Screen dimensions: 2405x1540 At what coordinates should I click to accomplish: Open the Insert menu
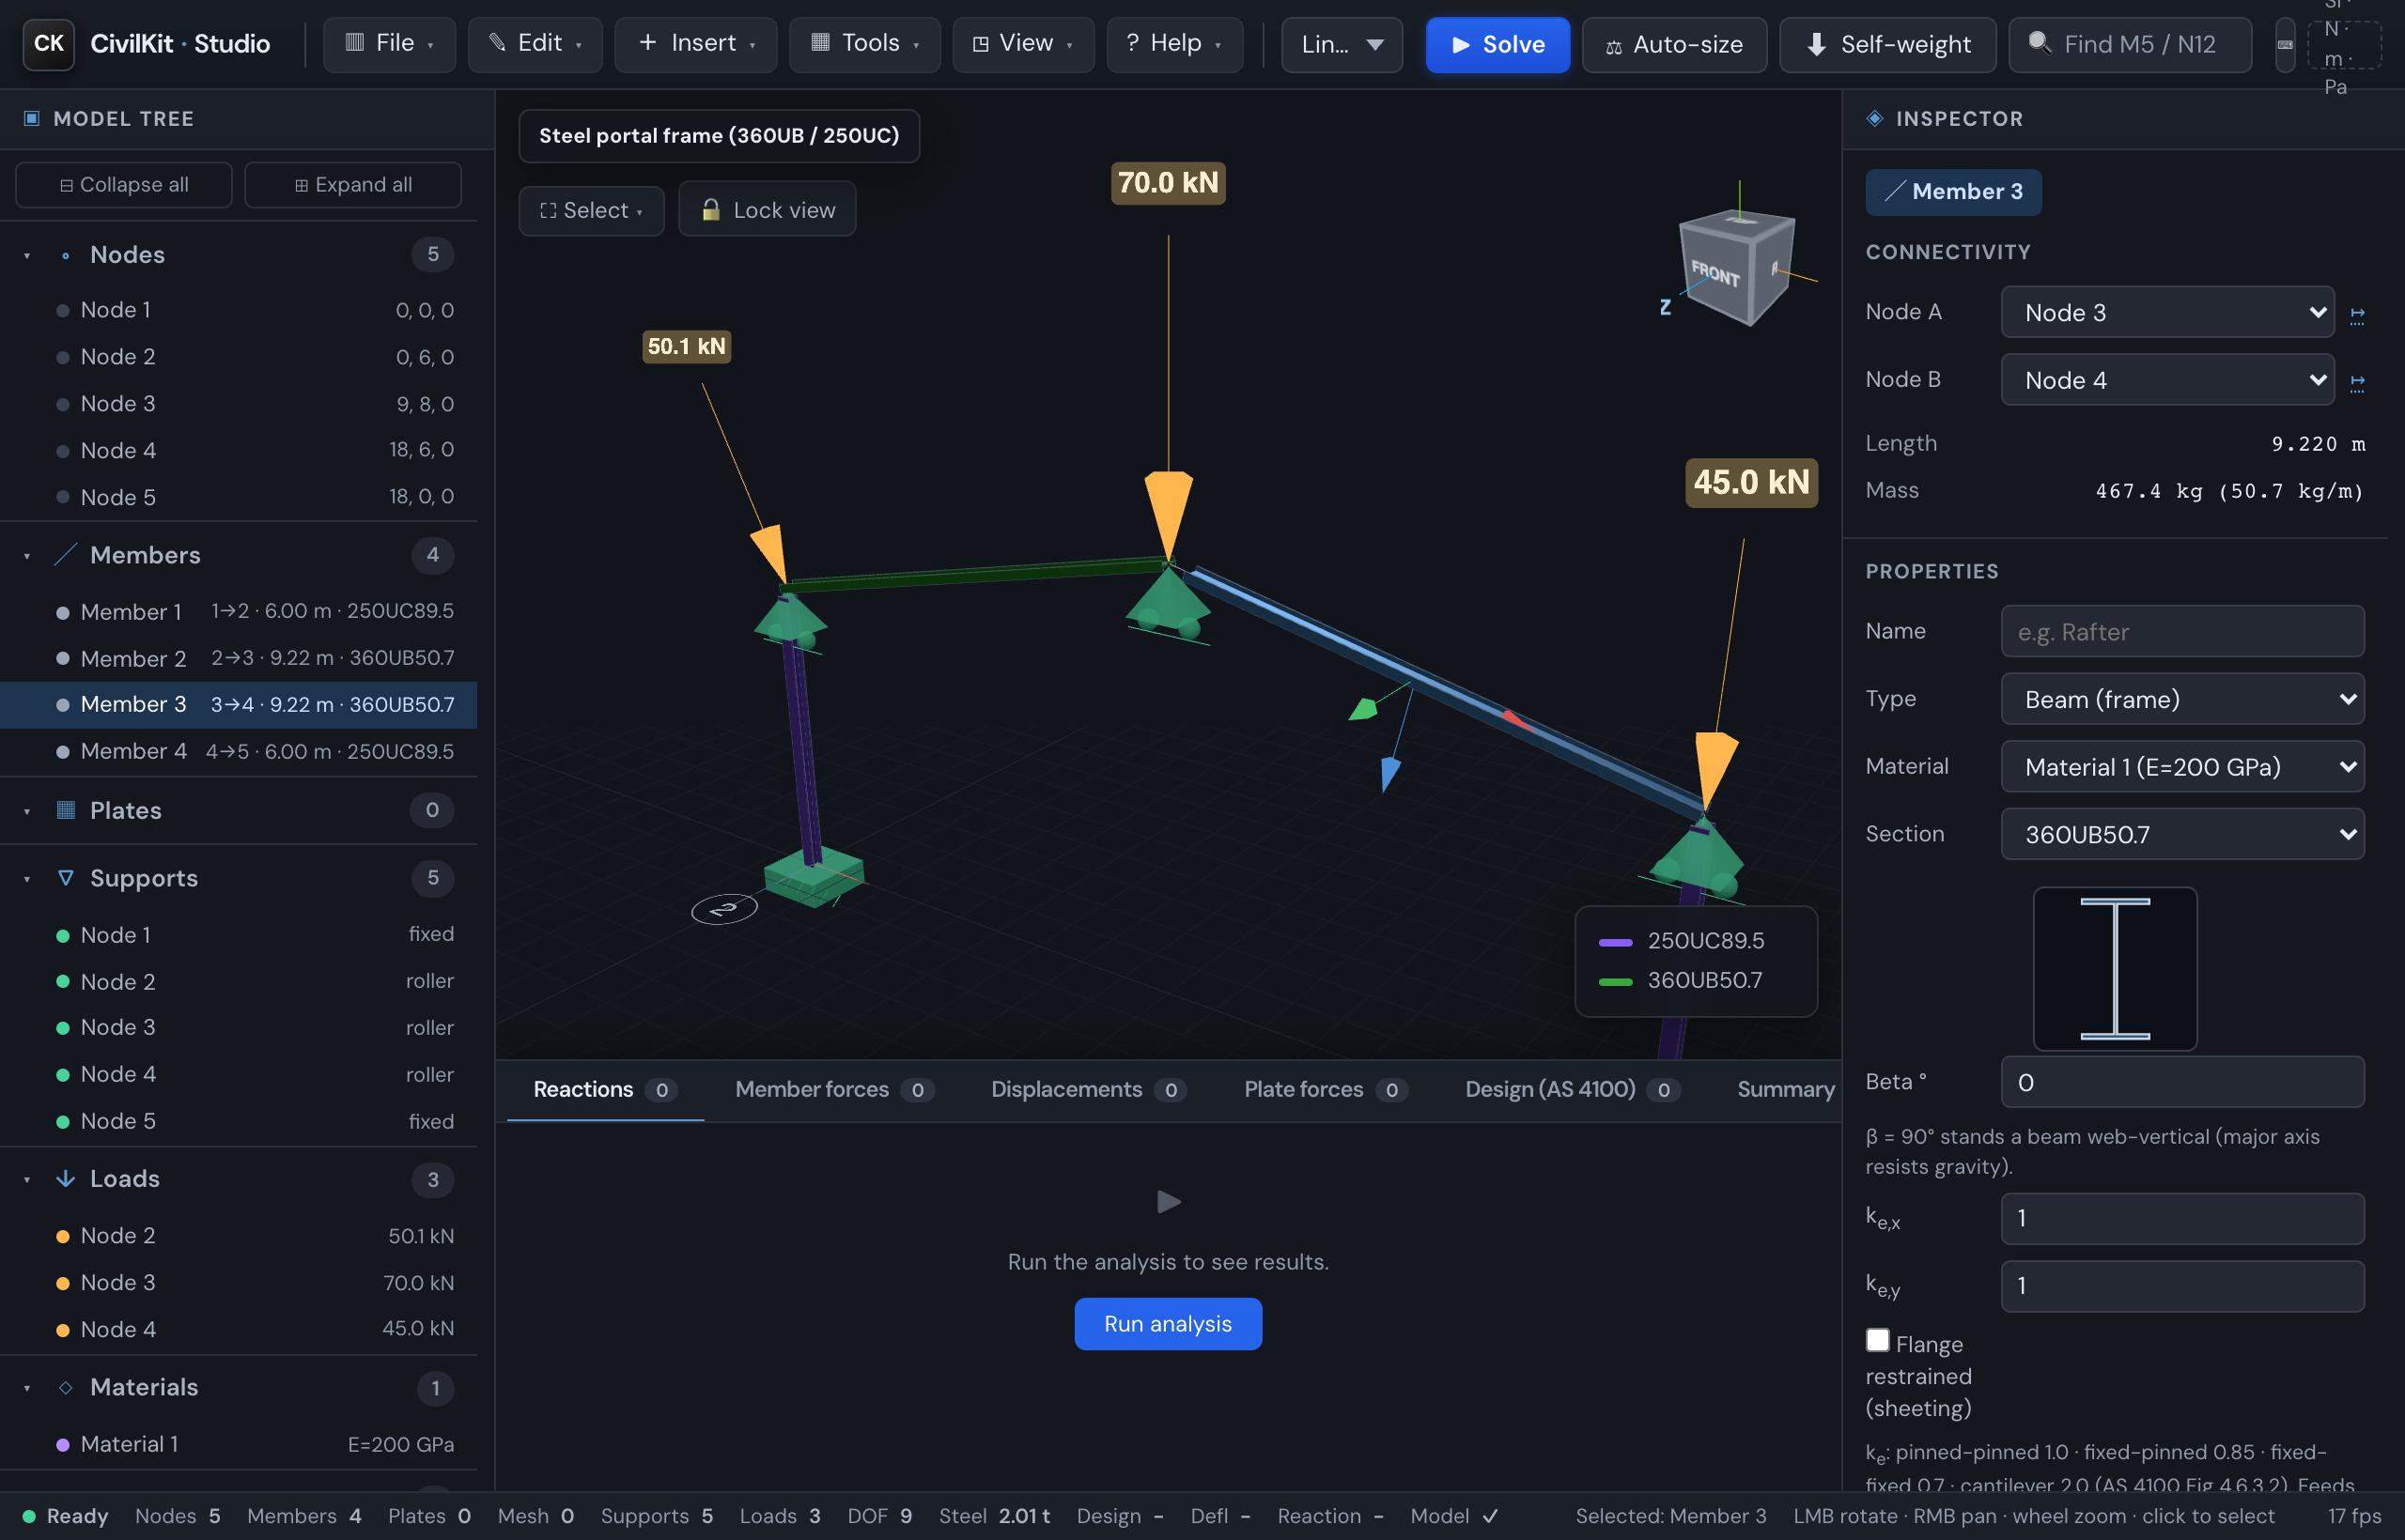(695, 44)
